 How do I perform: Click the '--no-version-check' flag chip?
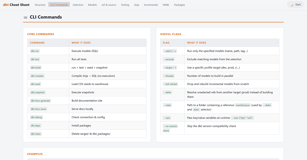[170, 128]
